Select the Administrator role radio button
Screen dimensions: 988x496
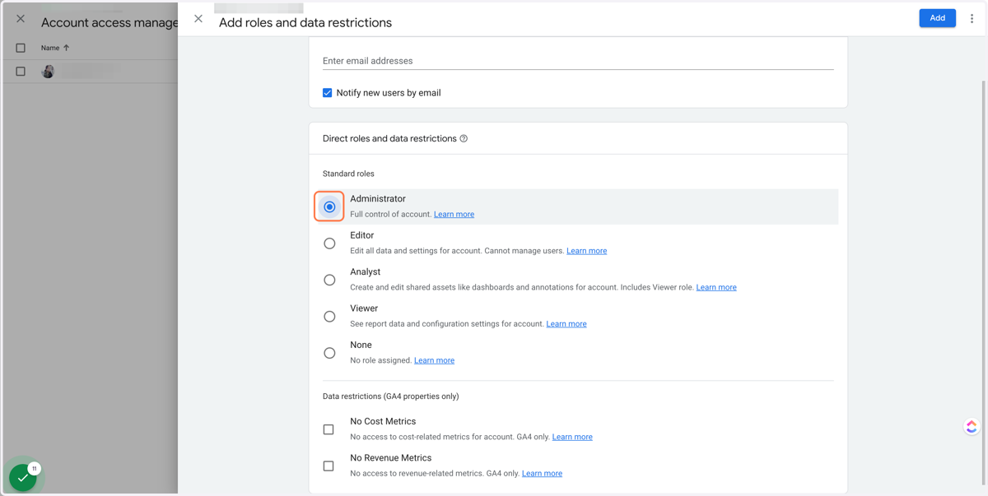click(x=329, y=206)
